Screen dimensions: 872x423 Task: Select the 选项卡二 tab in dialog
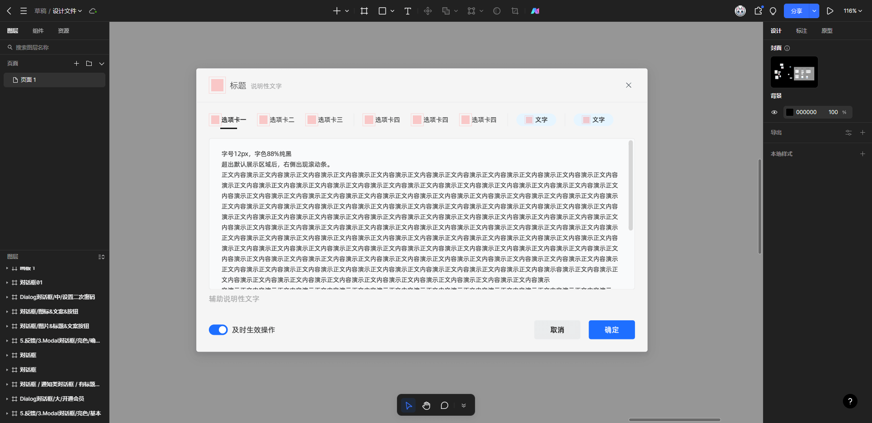coord(276,120)
